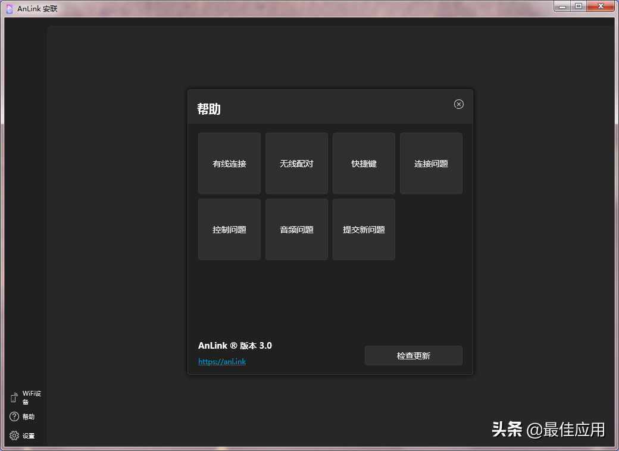Open the WiFi设备 phone icon in sidebar
The image size is (619, 451).
(14, 397)
